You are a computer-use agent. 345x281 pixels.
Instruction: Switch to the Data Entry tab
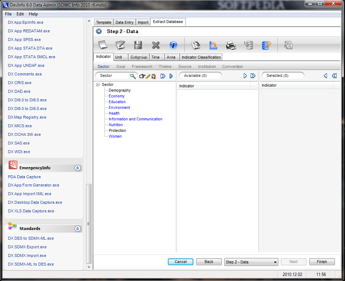[x=125, y=22]
